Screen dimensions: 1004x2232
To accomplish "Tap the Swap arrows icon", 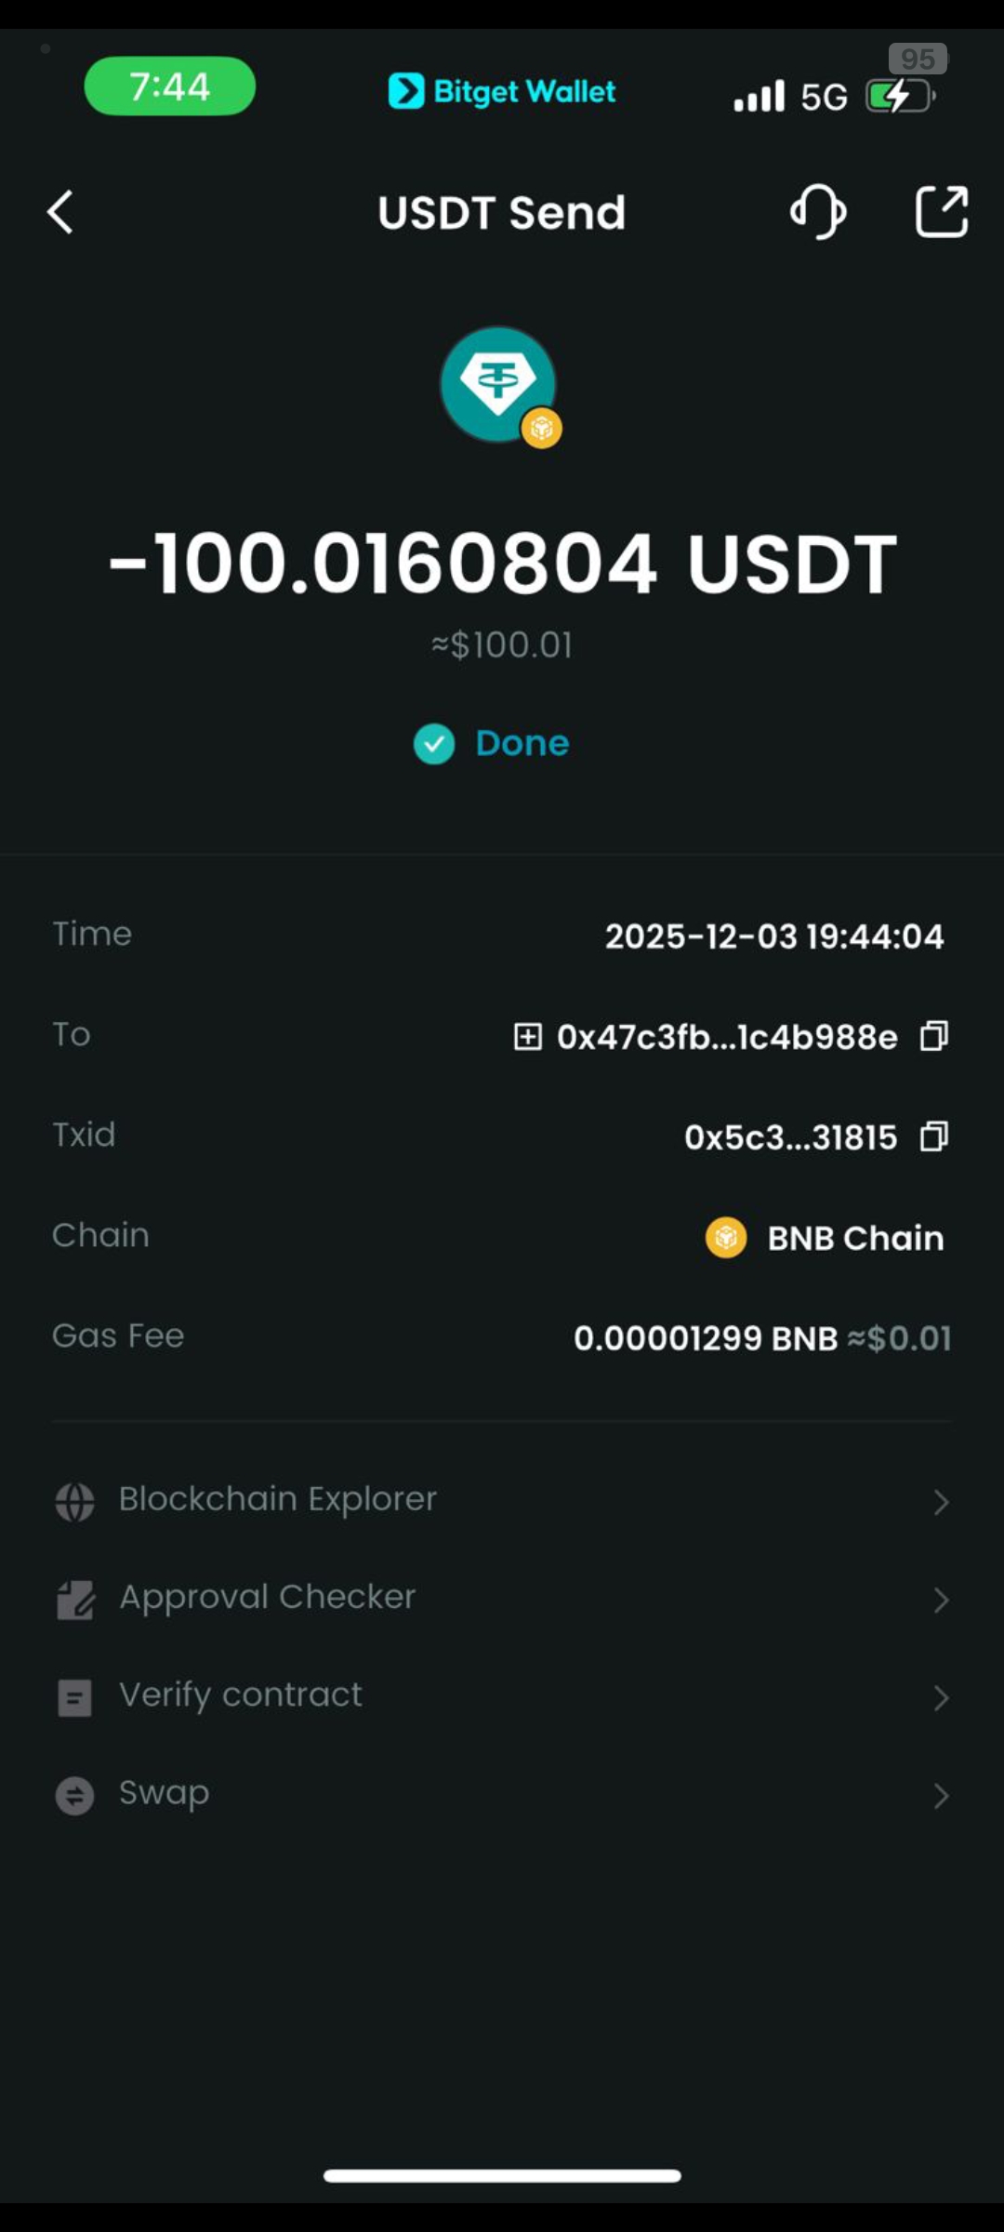I will 74,1795.
